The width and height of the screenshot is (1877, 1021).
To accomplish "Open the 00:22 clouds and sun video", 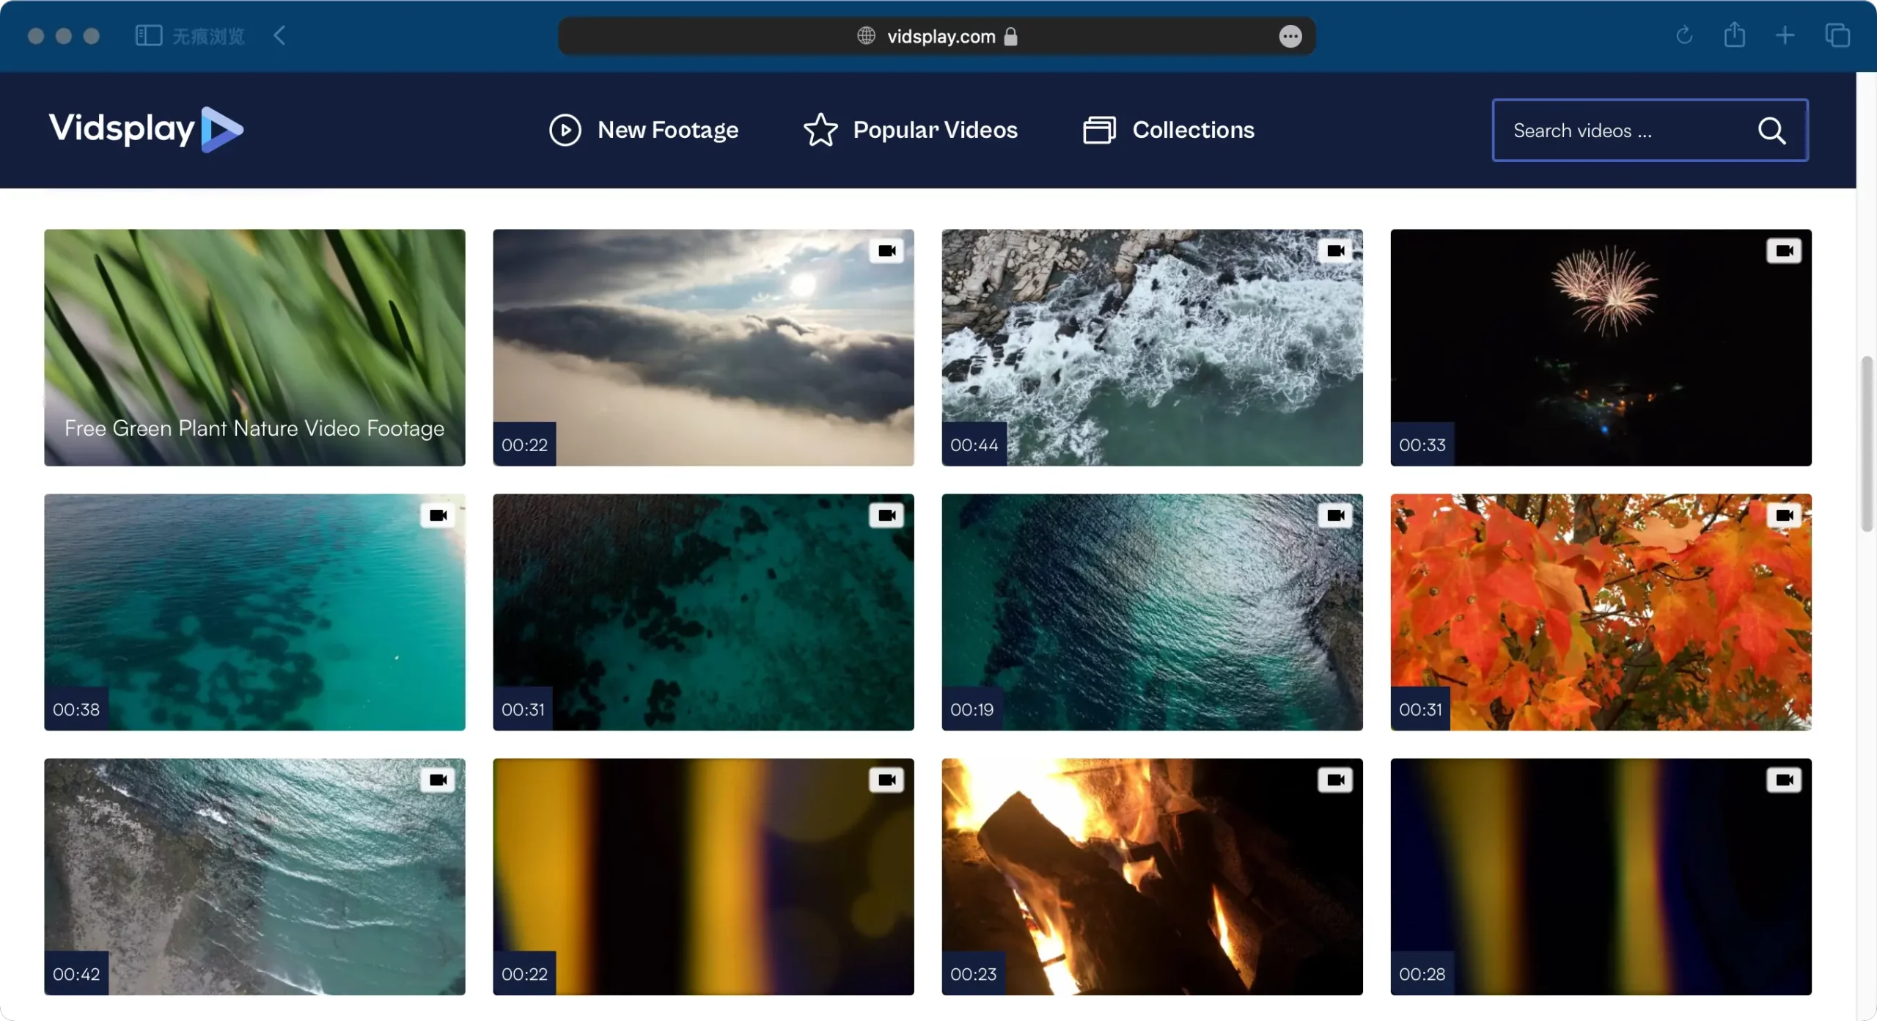I will click(703, 348).
